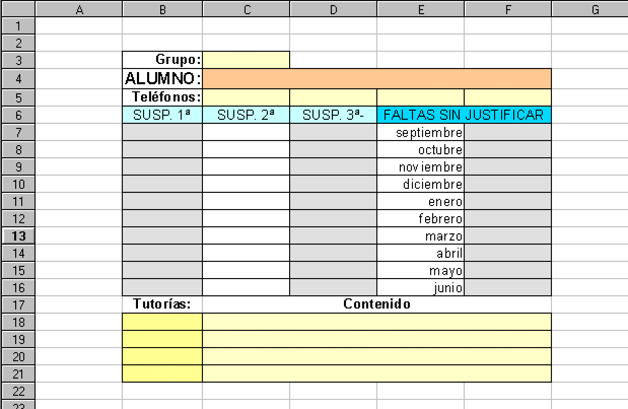Screen dimensions: 628x409
Task: Click the Contenido heading cell
Action: 376,304
